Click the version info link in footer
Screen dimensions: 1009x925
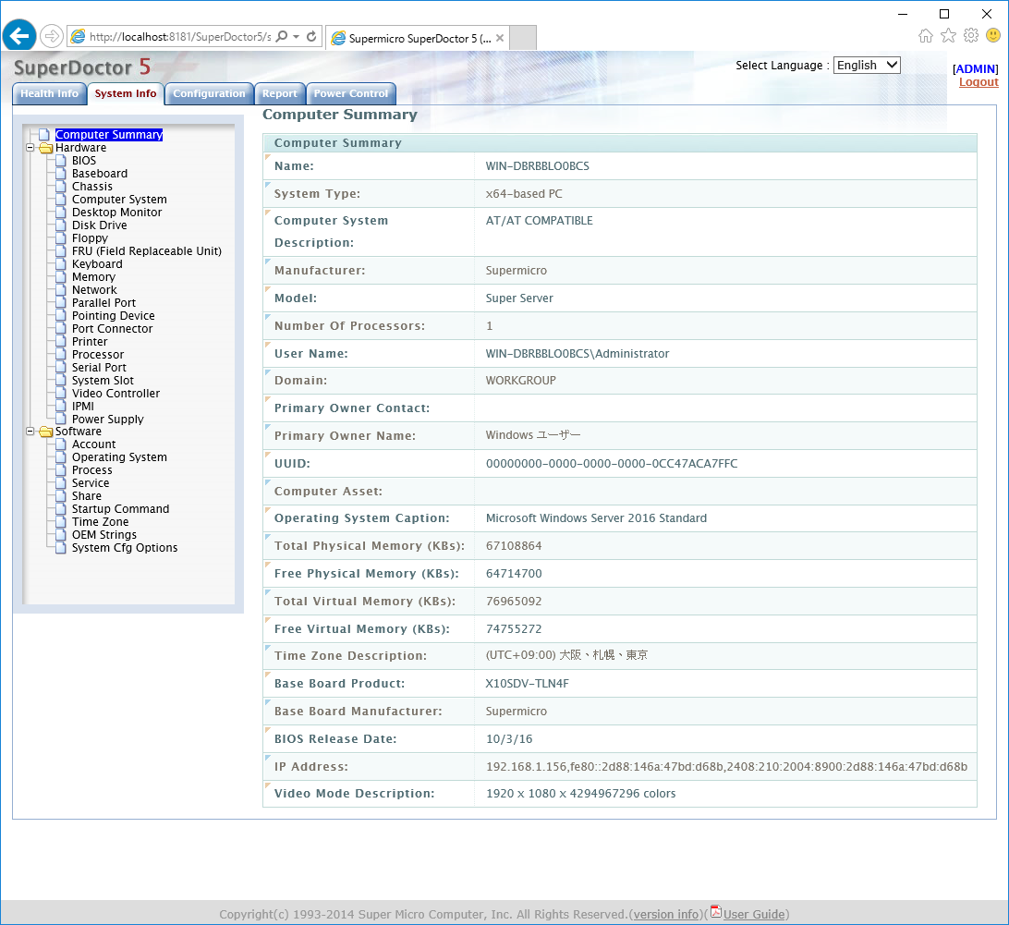pyautogui.click(x=665, y=914)
